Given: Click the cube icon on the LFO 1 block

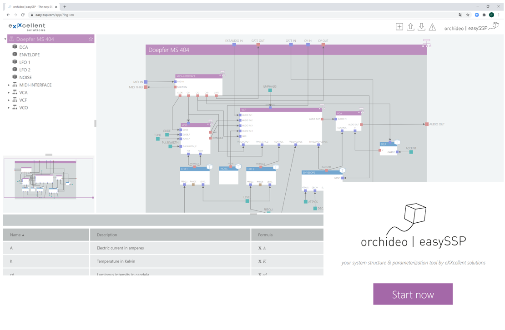Looking at the screenshot, I should click(x=210, y=167).
